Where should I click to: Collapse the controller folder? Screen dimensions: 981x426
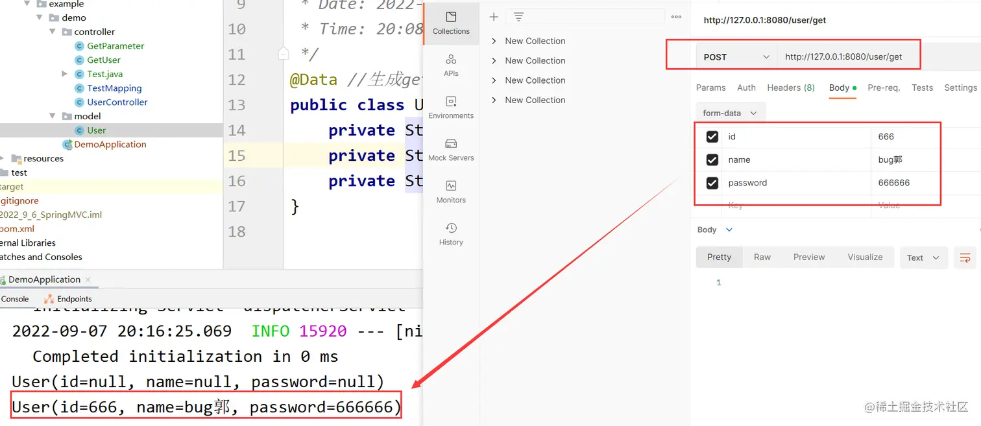(53, 32)
